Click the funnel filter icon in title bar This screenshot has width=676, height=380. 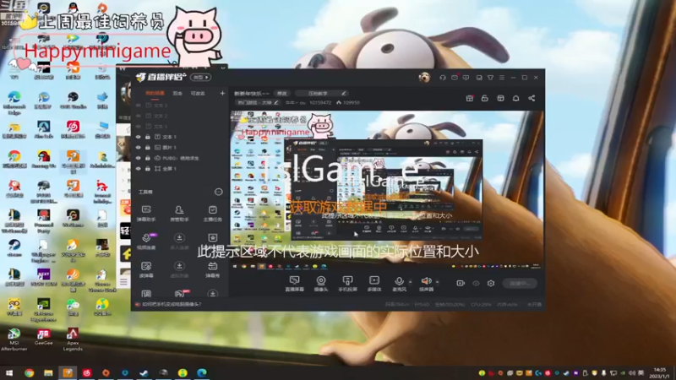click(490, 78)
